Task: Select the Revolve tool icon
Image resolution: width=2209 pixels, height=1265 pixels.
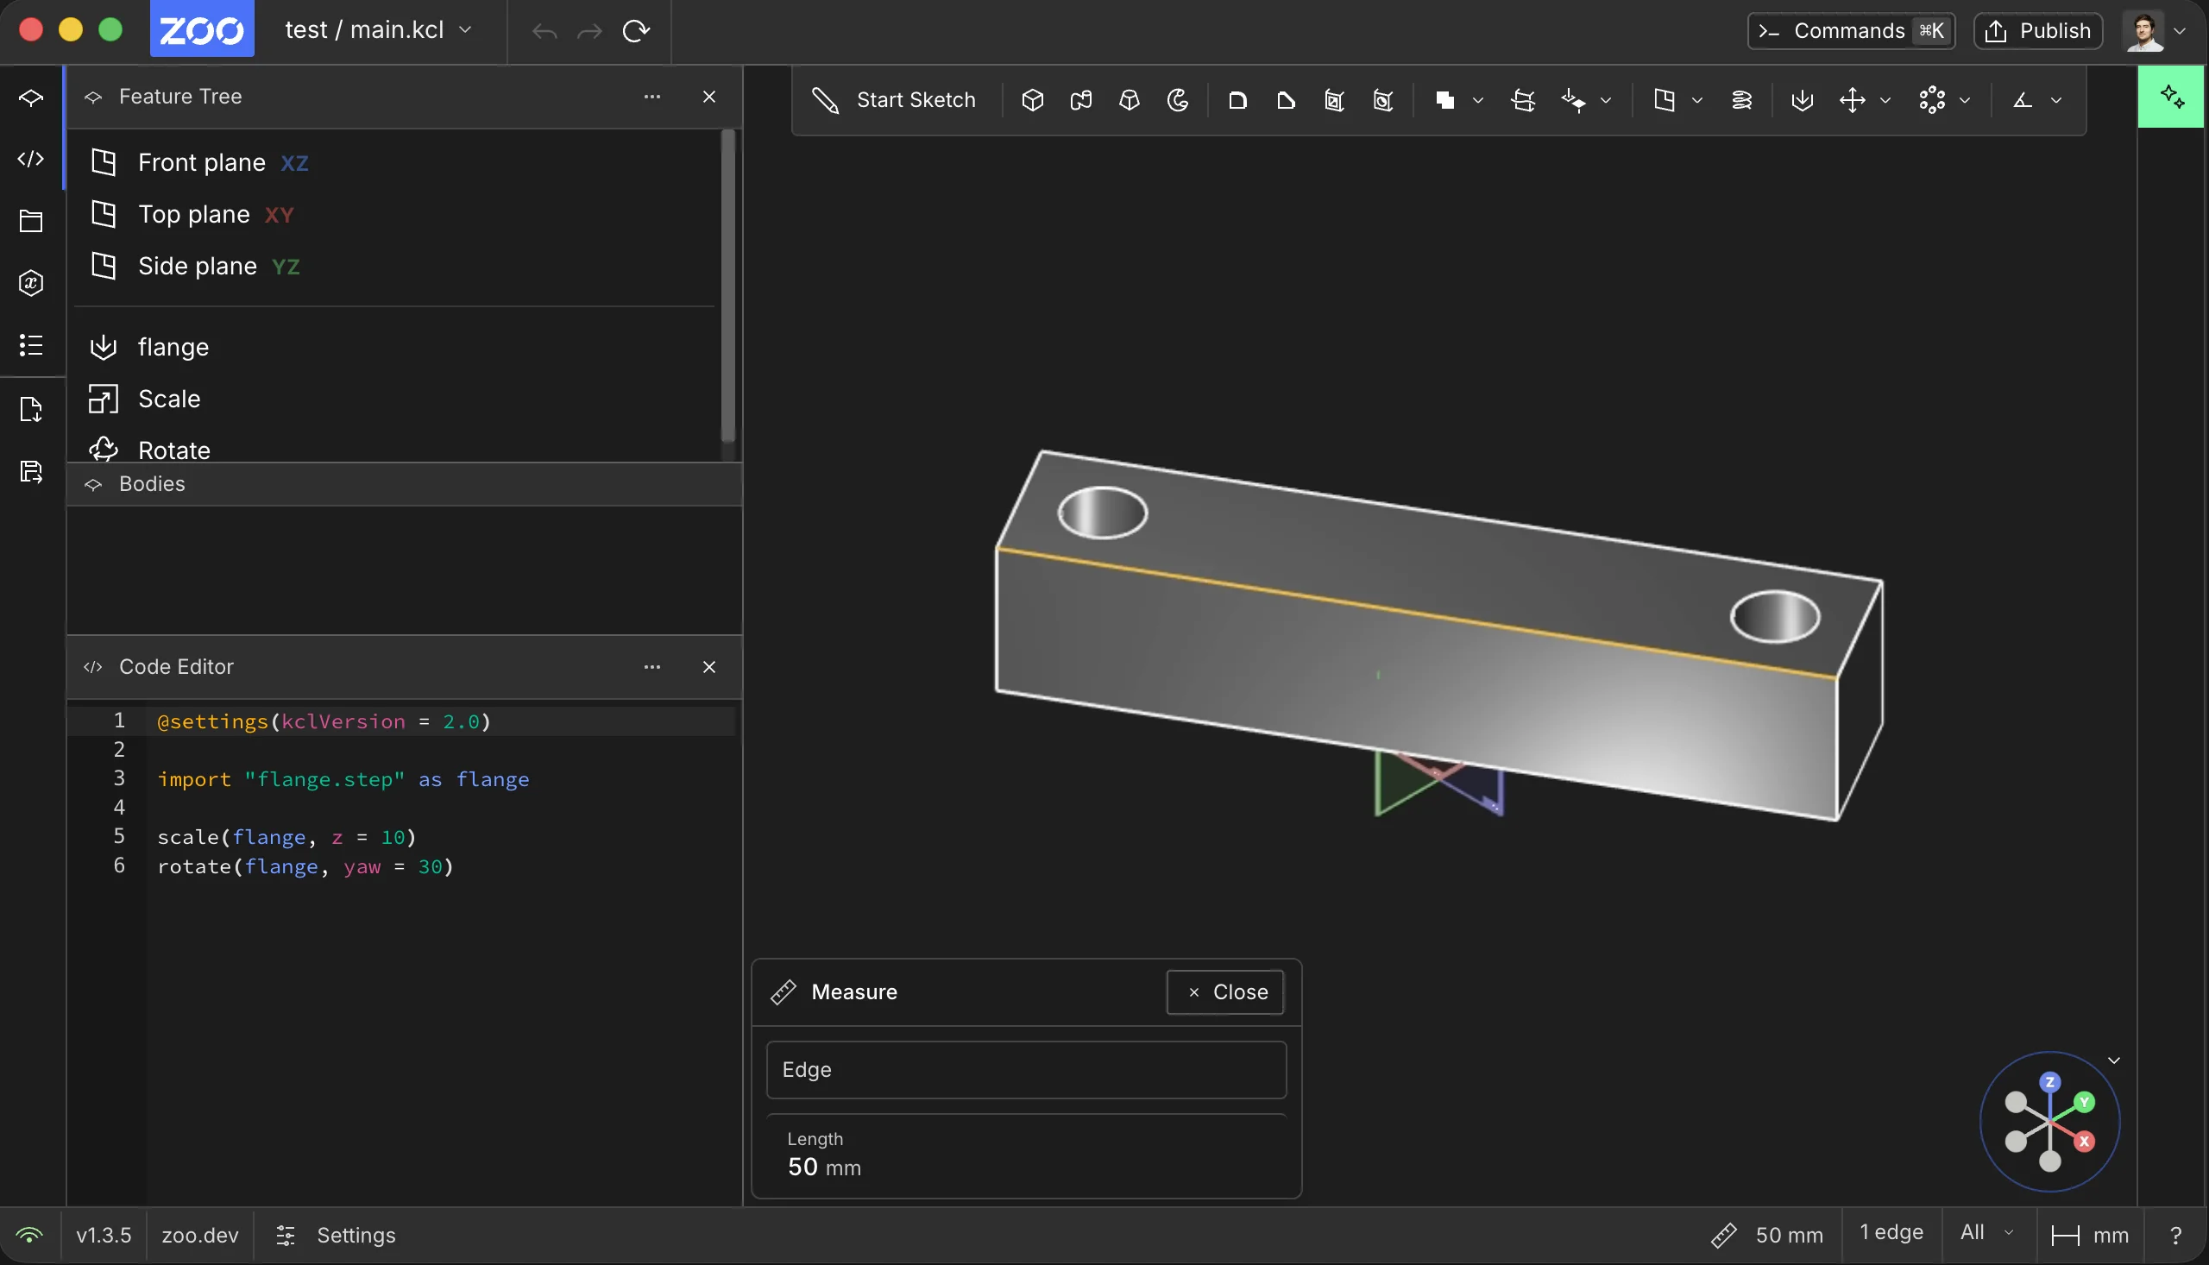Action: pos(1178,100)
